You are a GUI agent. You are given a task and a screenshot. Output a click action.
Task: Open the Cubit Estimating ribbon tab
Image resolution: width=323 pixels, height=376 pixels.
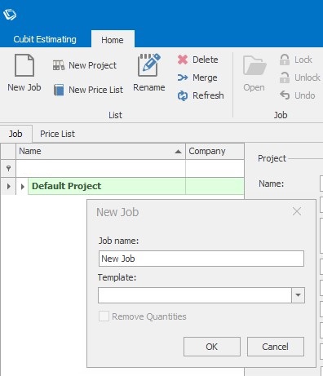click(45, 39)
